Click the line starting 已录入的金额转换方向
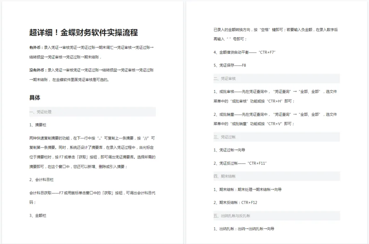369x244 pixels. click(276, 30)
